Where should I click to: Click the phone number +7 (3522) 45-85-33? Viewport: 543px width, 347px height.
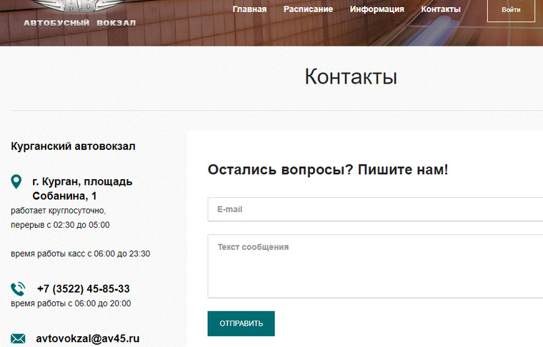tap(83, 289)
